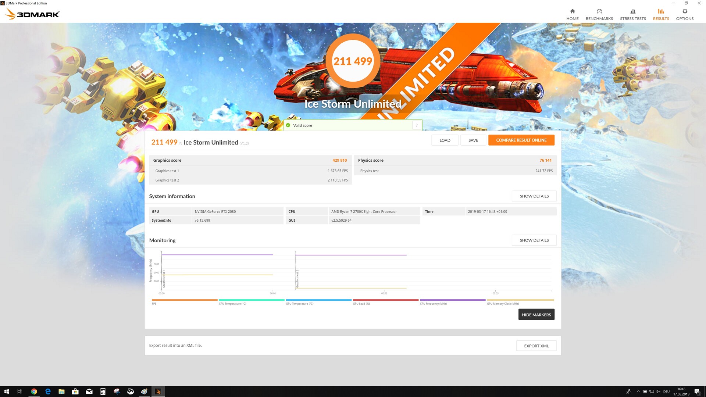Export result as XML

tap(536, 346)
